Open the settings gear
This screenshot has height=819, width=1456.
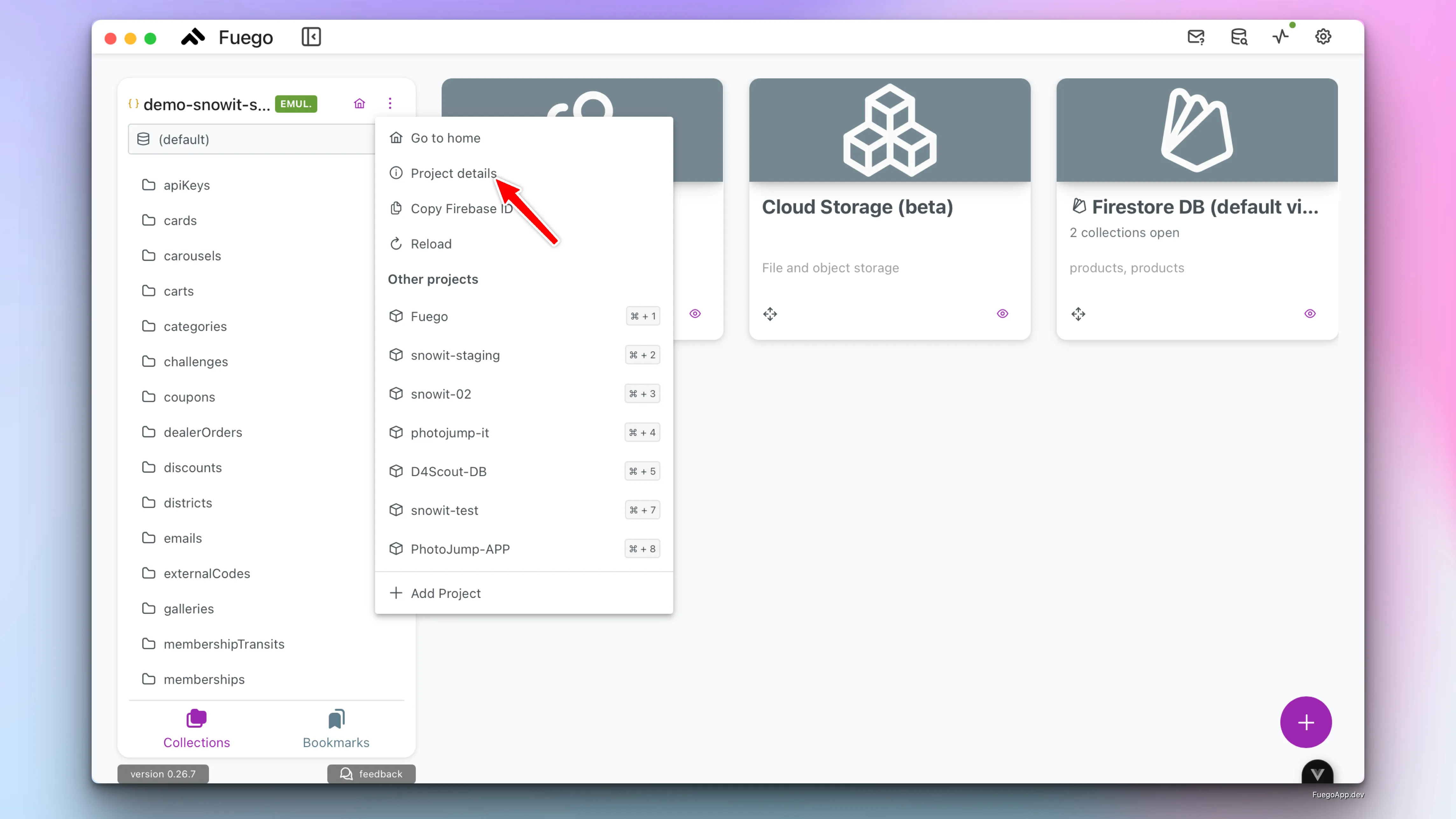(1323, 36)
